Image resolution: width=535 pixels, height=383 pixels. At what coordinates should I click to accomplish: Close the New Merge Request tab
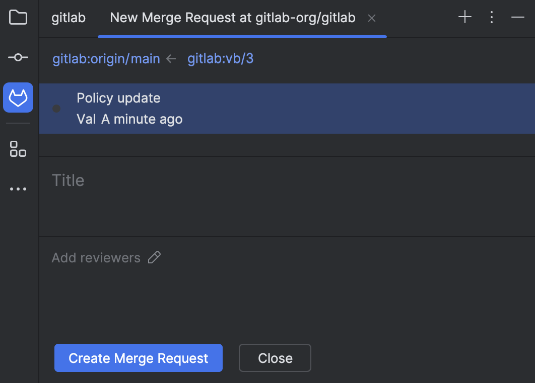click(371, 18)
